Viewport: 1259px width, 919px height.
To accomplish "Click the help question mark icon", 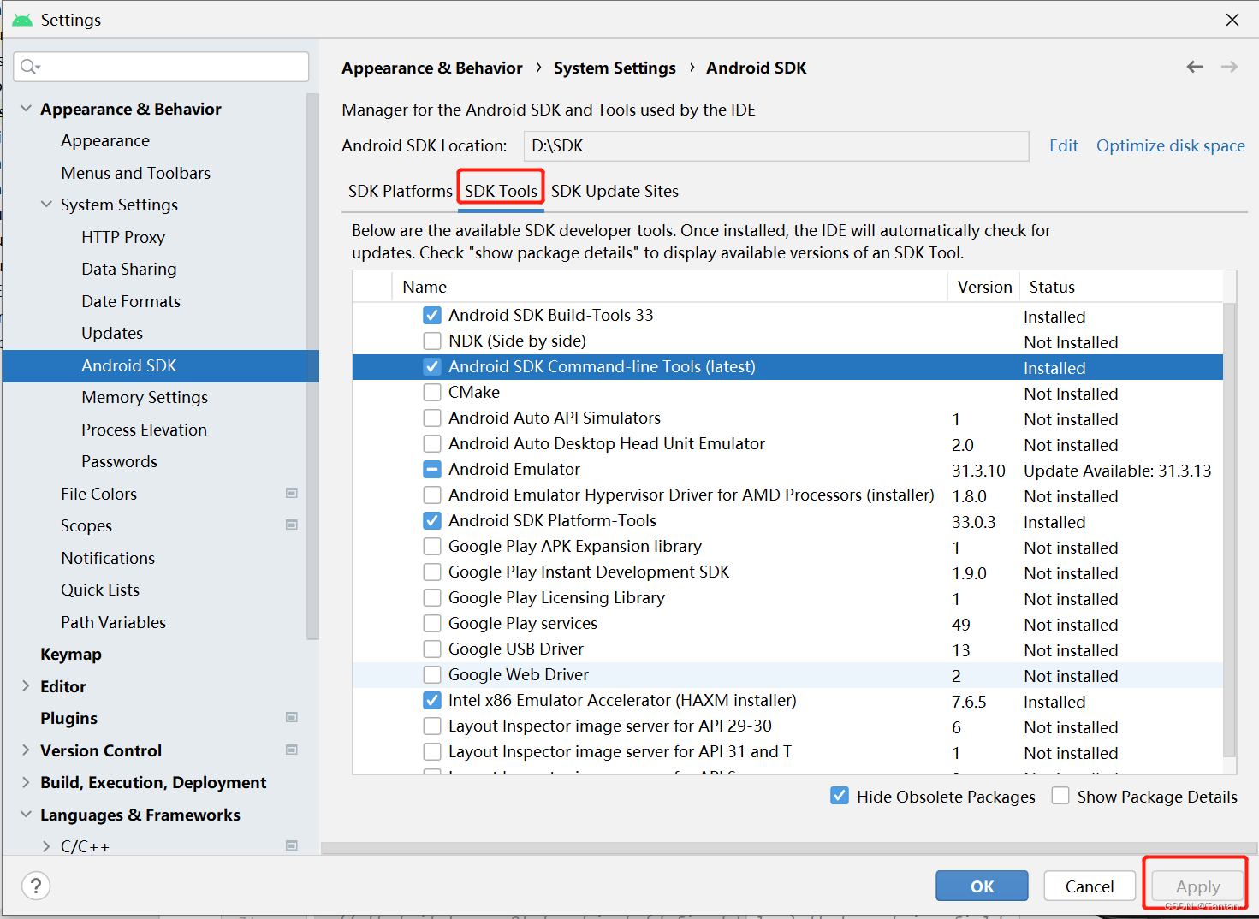I will pyautogui.click(x=36, y=886).
